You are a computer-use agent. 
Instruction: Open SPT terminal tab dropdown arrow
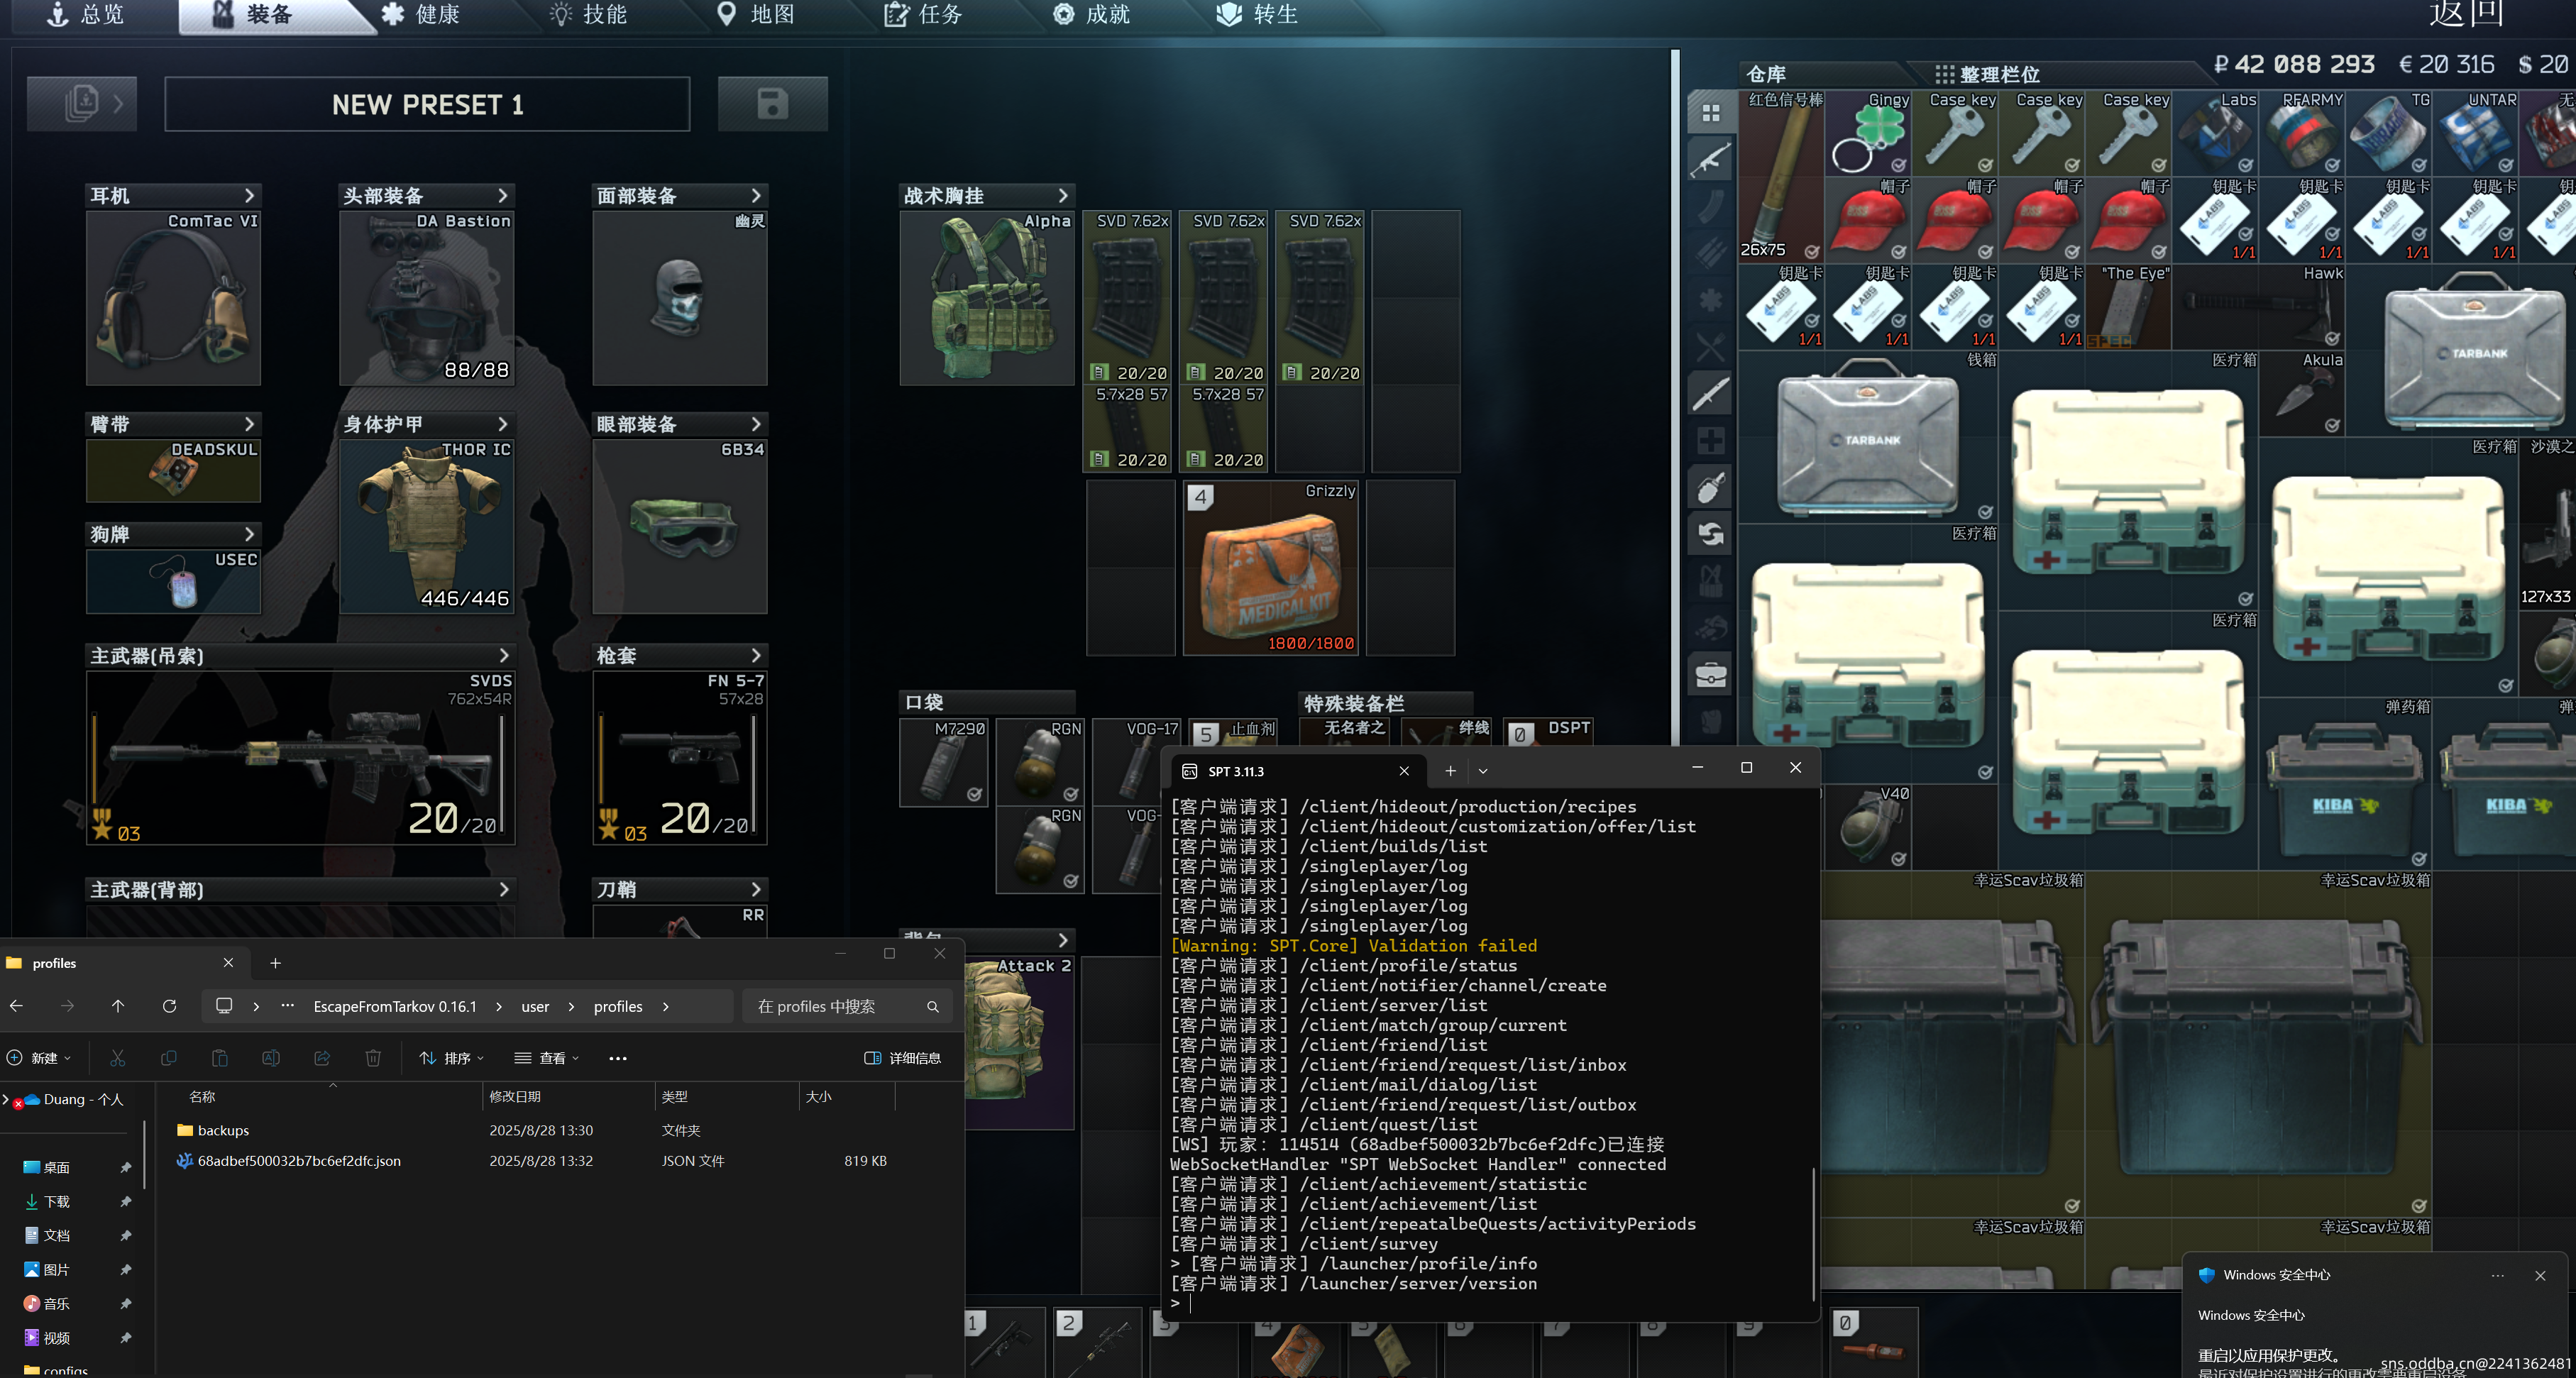[1483, 771]
